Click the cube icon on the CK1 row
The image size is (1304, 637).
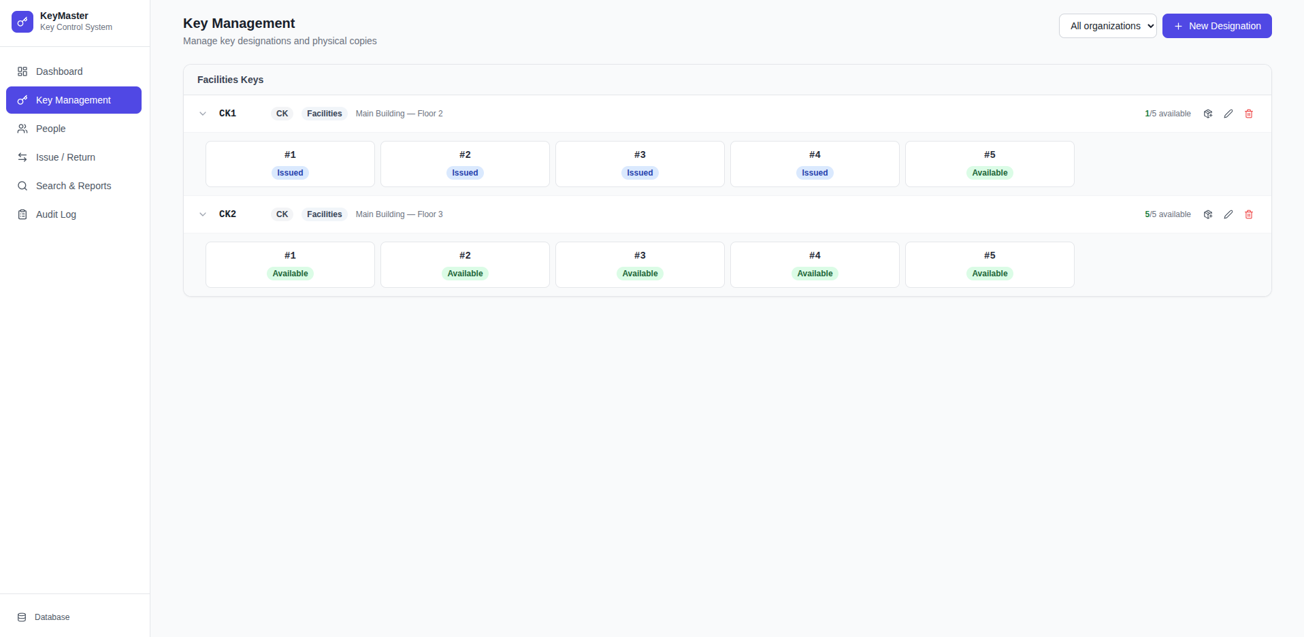[1208, 114]
